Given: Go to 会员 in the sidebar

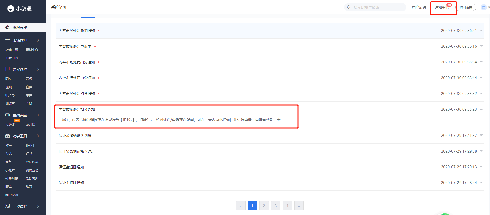Looking at the screenshot, I should (29, 104).
